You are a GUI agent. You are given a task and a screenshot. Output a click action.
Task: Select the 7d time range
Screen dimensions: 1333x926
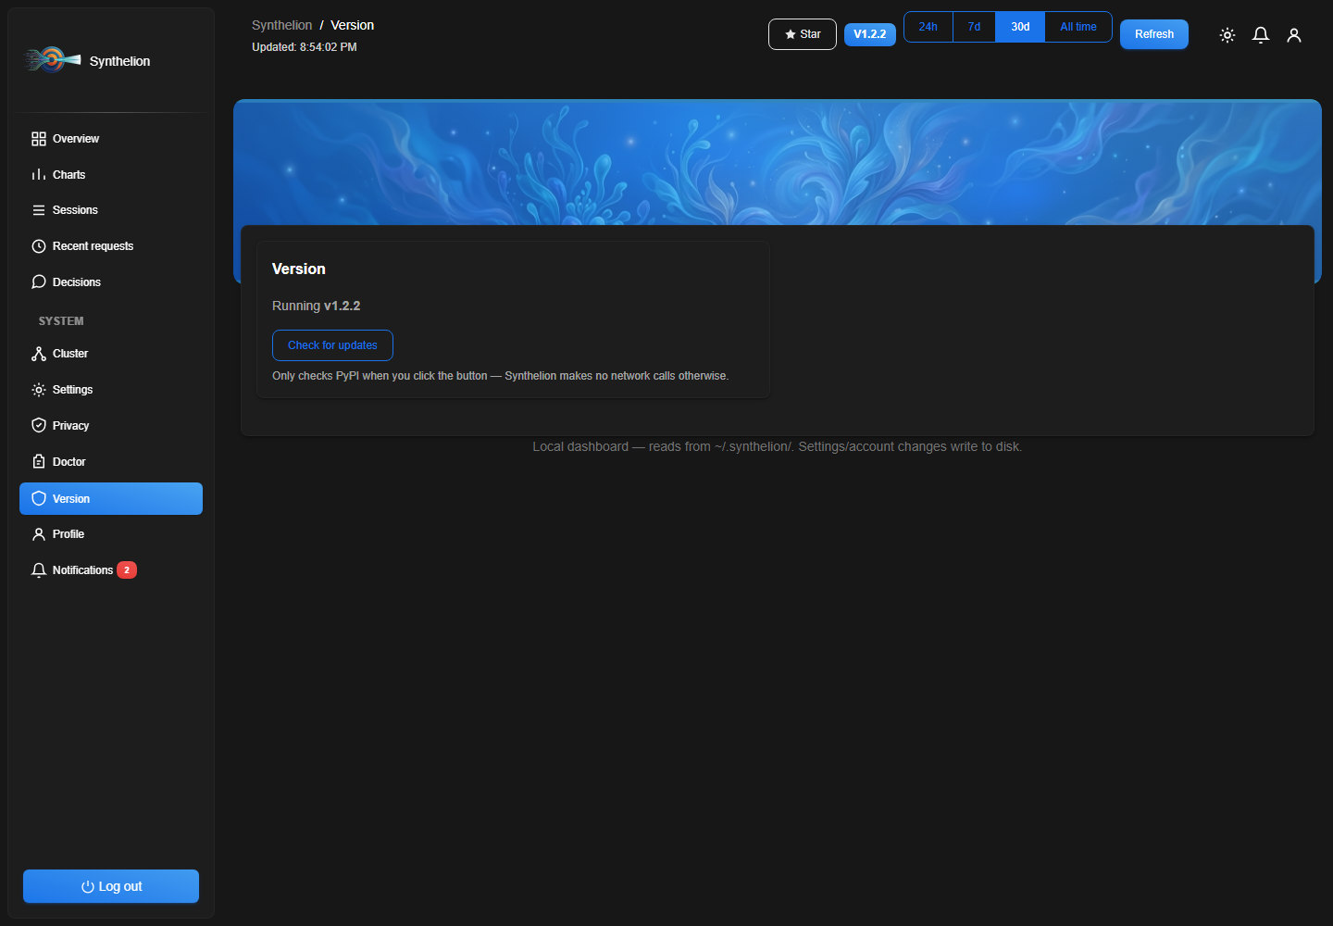(974, 27)
